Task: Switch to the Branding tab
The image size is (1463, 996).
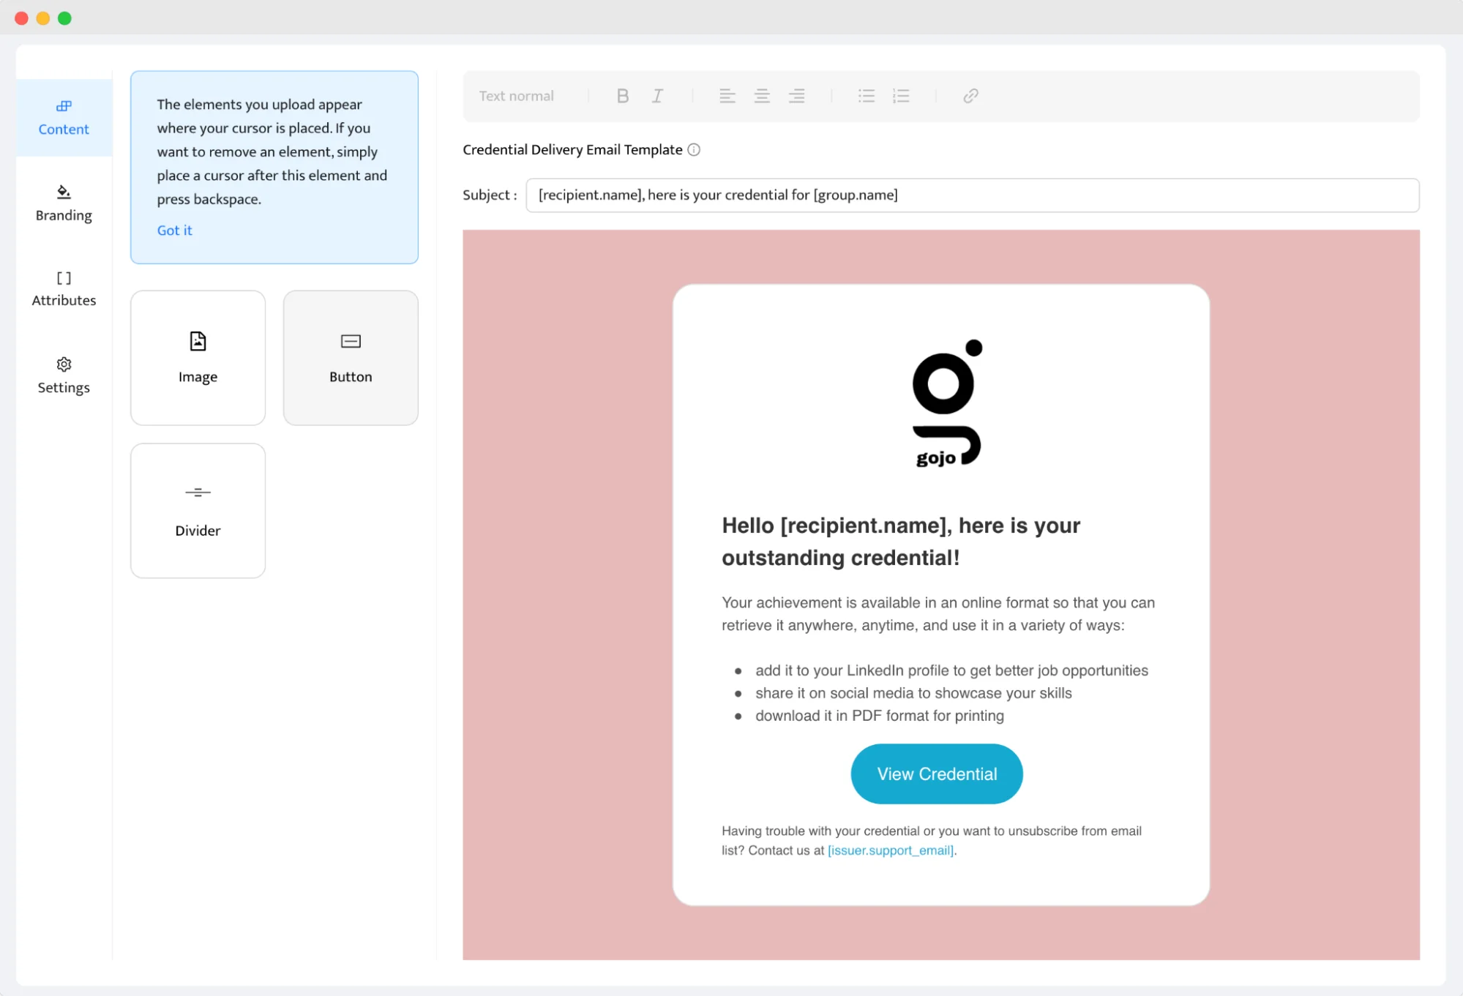Action: coord(64,203)
